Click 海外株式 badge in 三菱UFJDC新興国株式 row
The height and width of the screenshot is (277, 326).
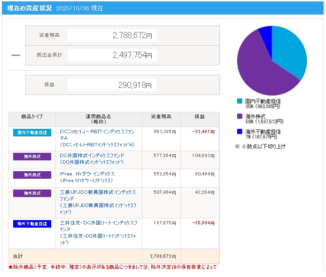tap(32, 193)
